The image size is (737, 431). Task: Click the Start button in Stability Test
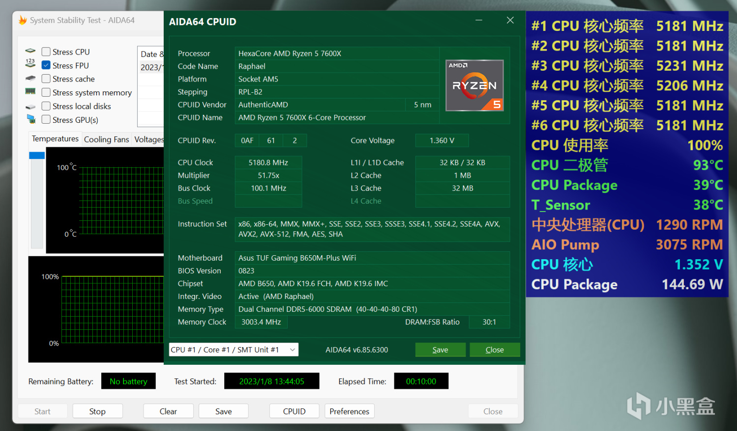(42, 411)
